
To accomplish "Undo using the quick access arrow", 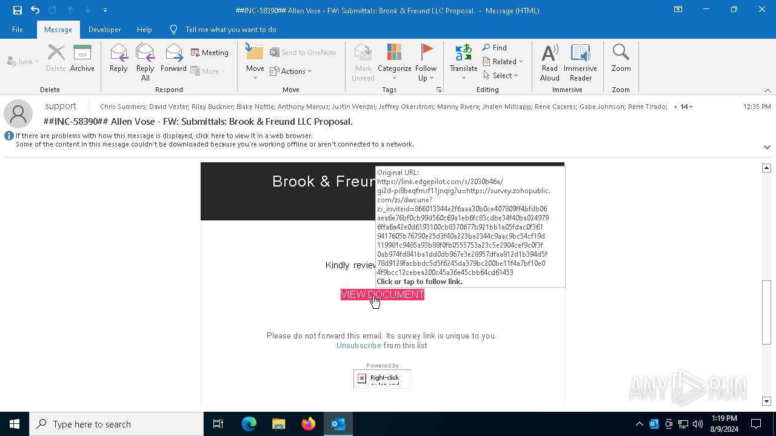I will [x=35, y=10].
